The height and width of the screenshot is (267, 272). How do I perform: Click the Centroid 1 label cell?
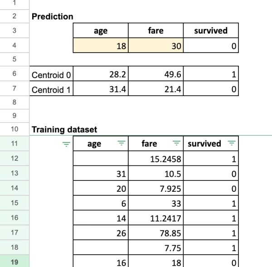pos(52,90)
